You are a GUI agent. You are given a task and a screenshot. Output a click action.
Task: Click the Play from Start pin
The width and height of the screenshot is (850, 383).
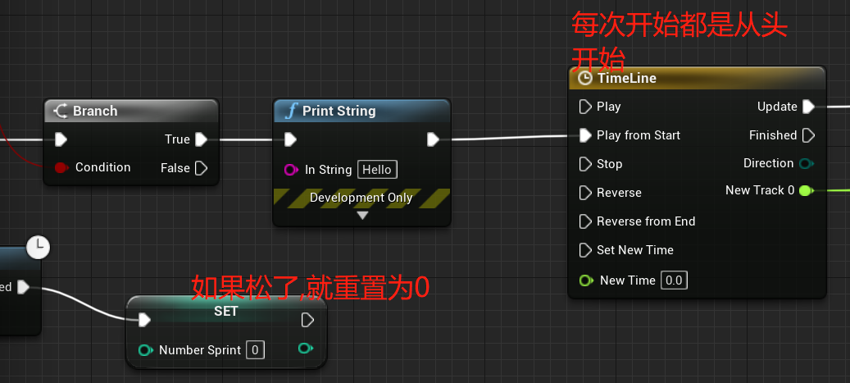tap(585, 135)
